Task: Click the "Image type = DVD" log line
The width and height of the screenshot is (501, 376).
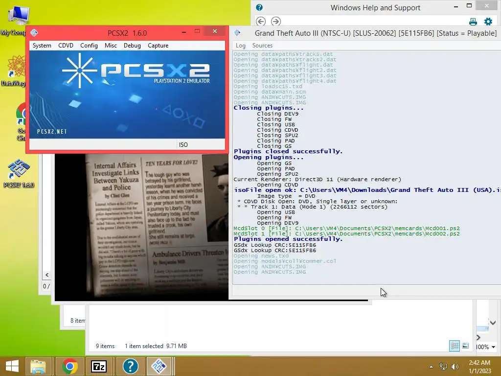Action: click(x=286, y=196)
